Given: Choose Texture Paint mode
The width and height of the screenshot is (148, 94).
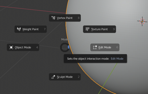Looking at the screenshot, I should [100, 29].
